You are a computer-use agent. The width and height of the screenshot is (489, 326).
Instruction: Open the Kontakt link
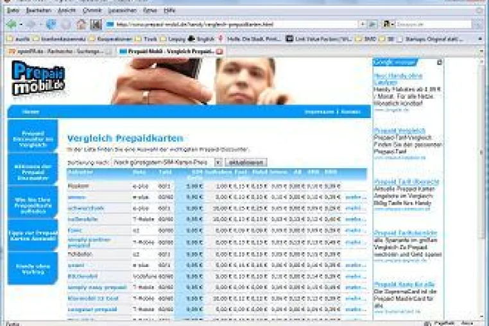point(350,112)
